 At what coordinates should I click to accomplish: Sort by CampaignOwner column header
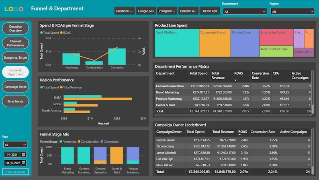coord(169,132)
